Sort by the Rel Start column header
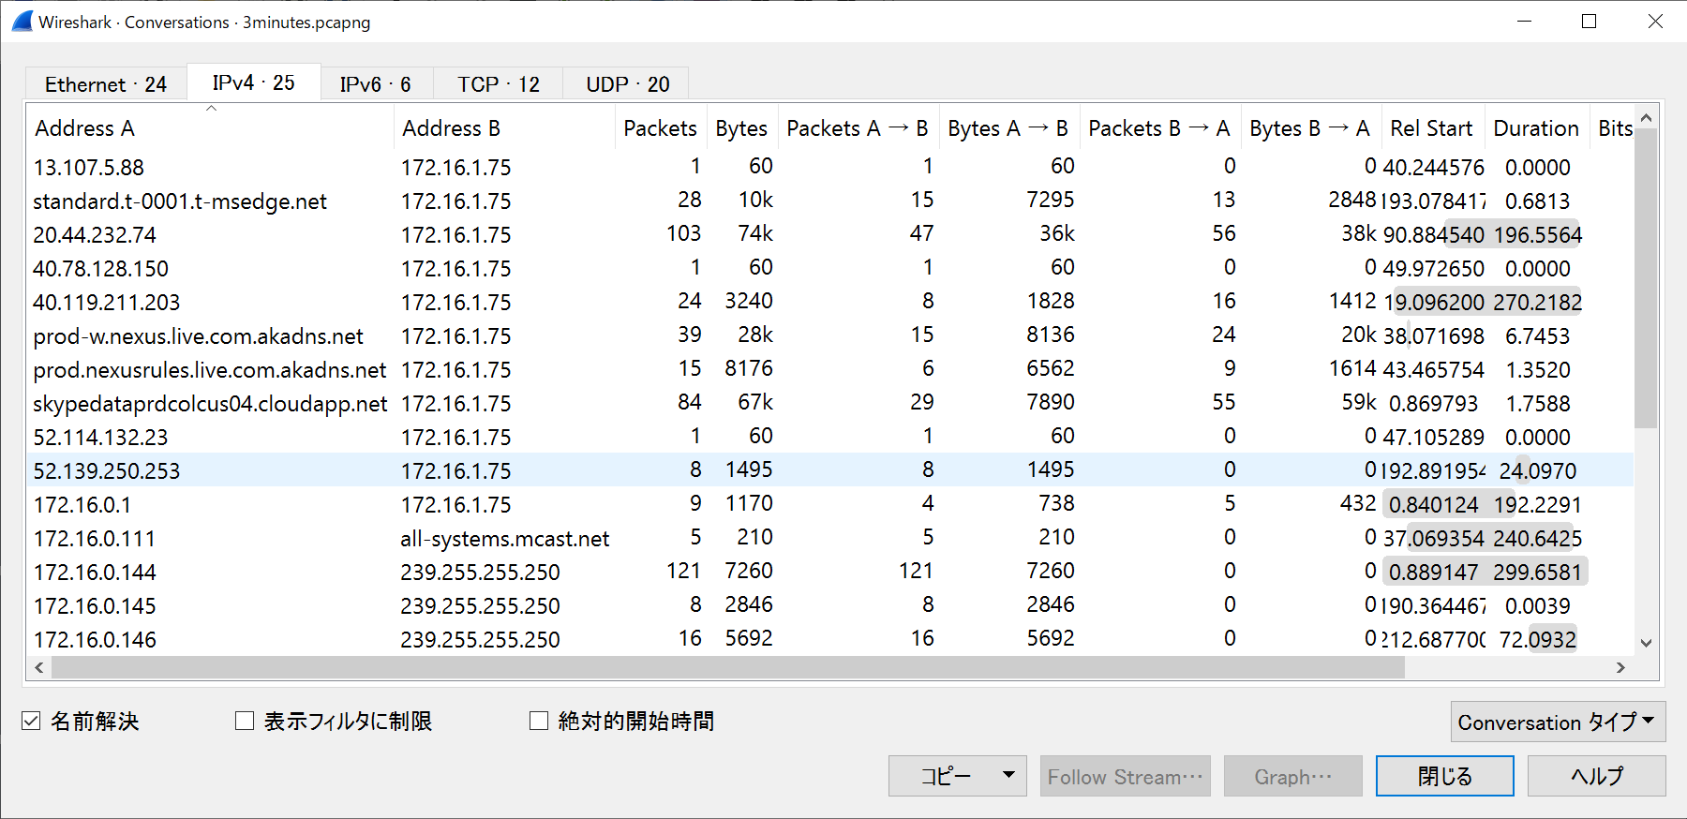Image resolution: width=1687 pixels, height=819 pixels. (x=1433, y=128)
